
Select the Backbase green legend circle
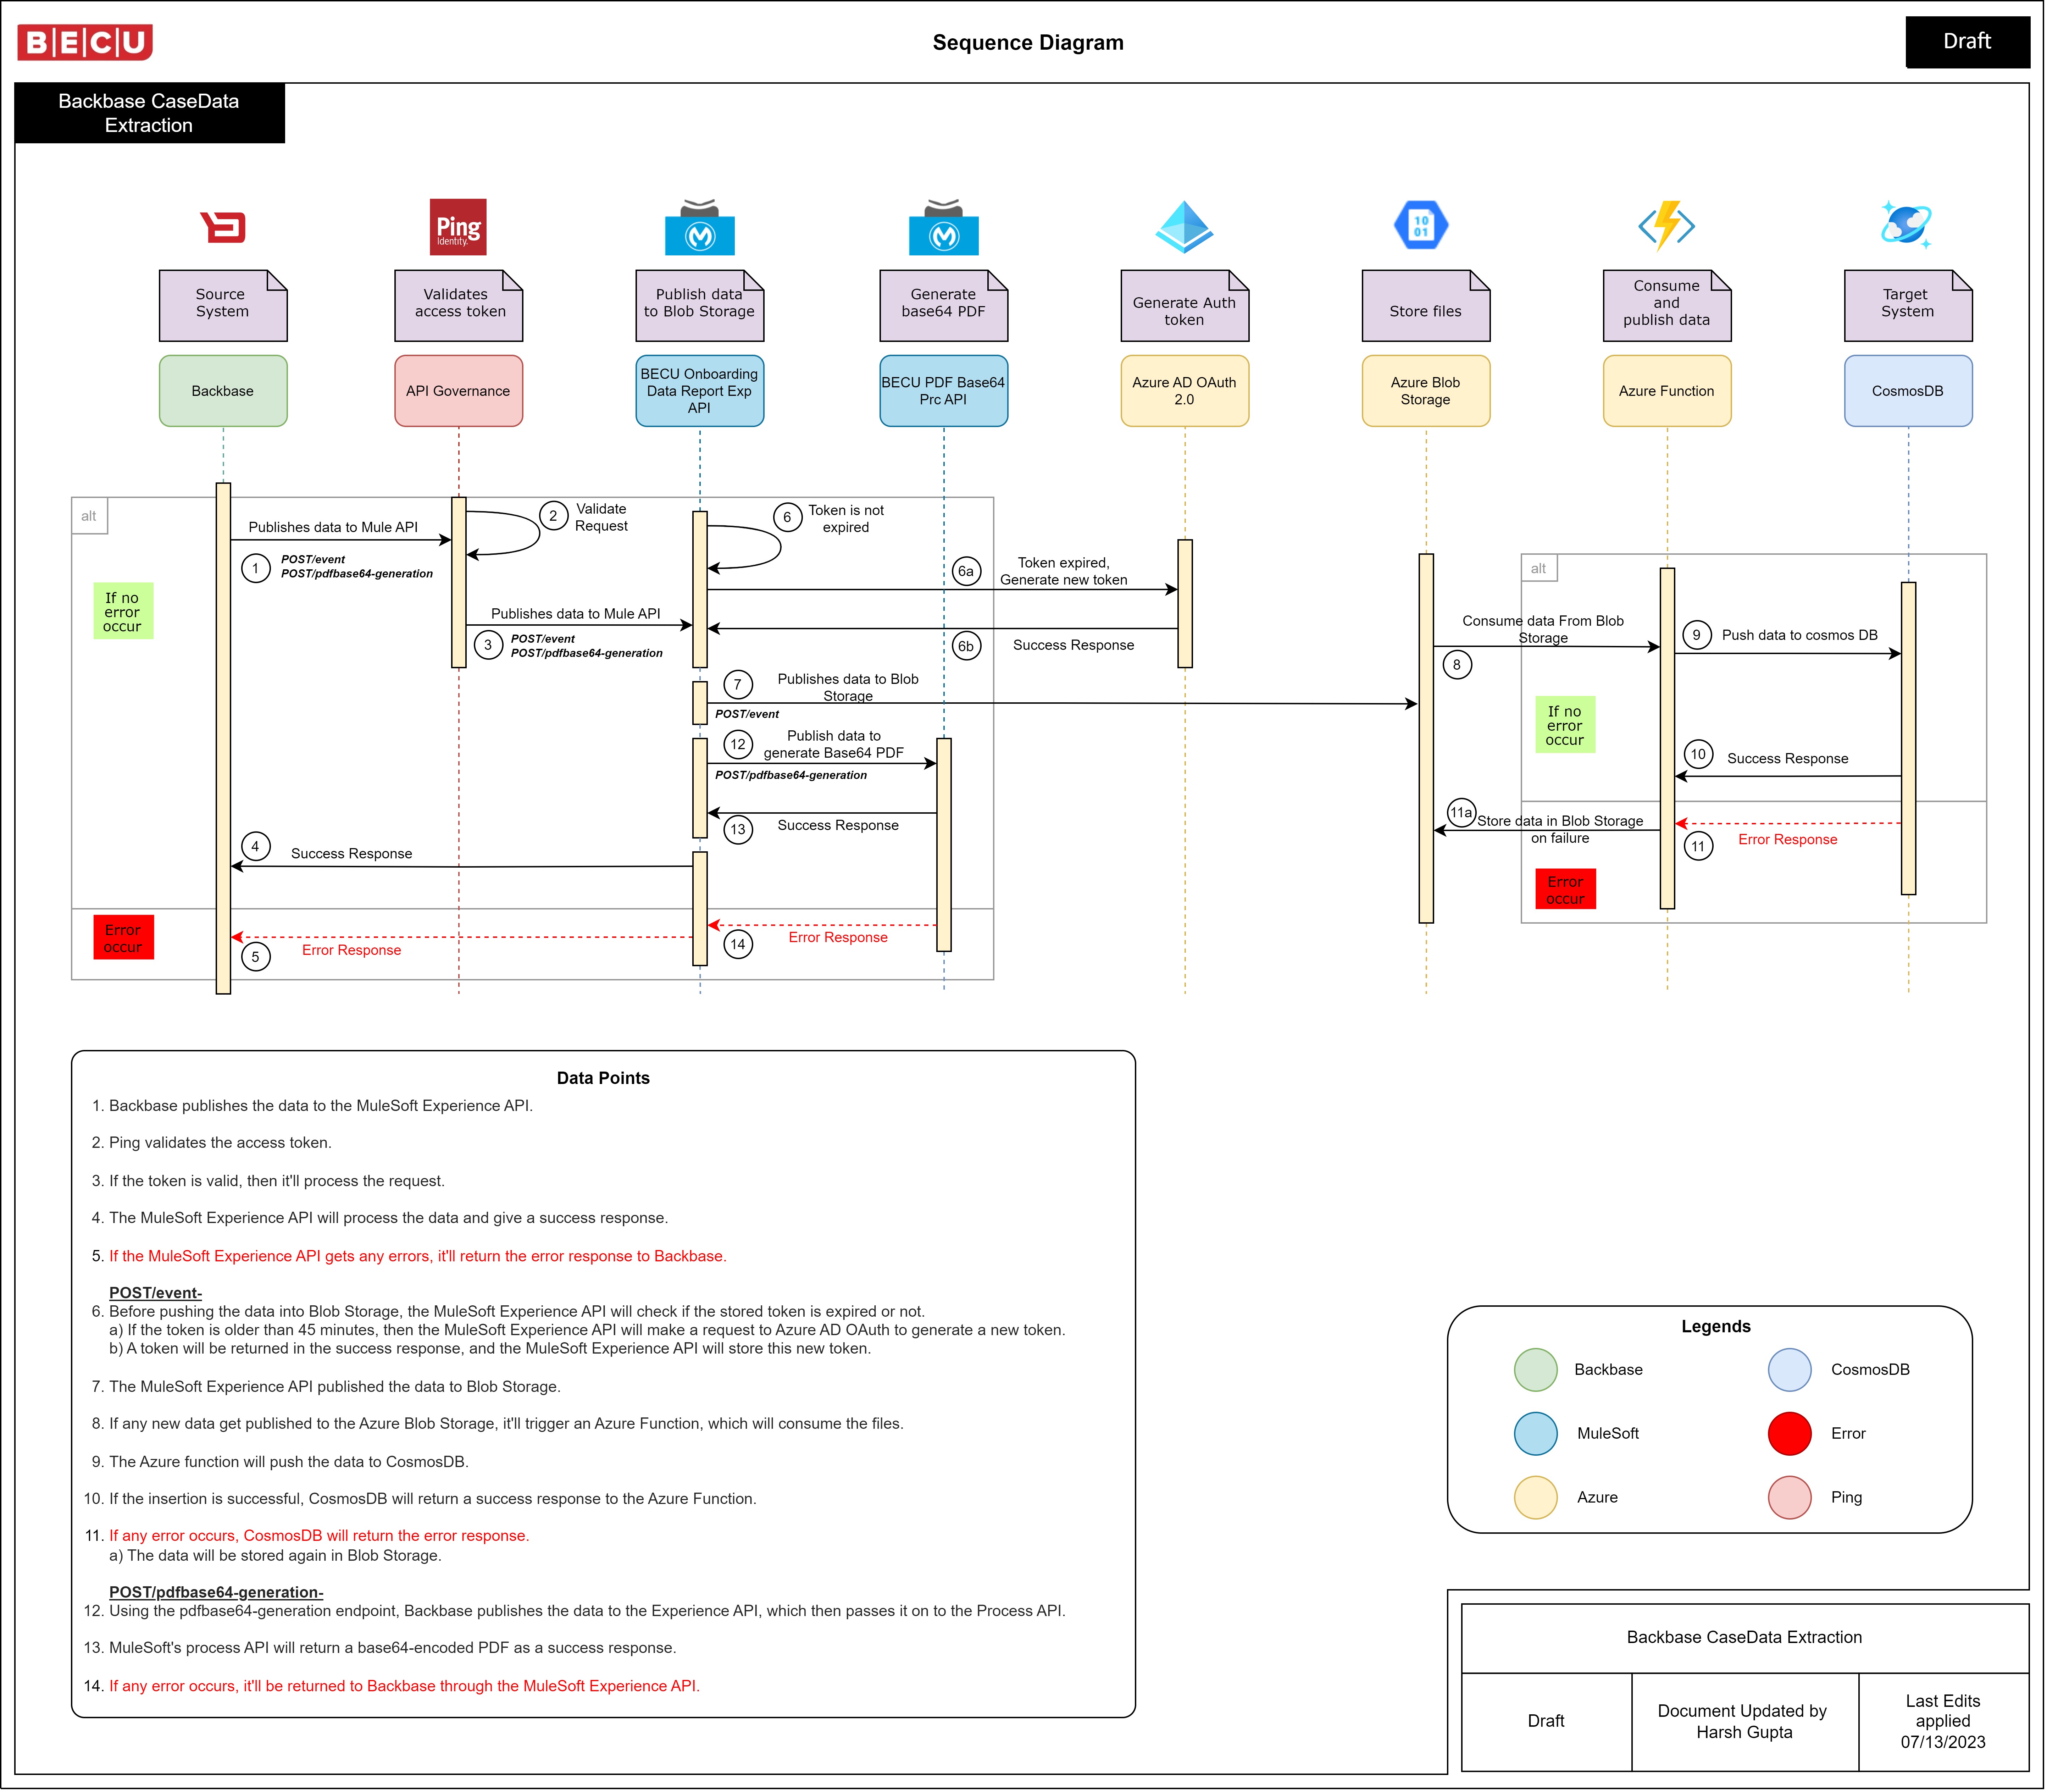click(1536, 1370)
